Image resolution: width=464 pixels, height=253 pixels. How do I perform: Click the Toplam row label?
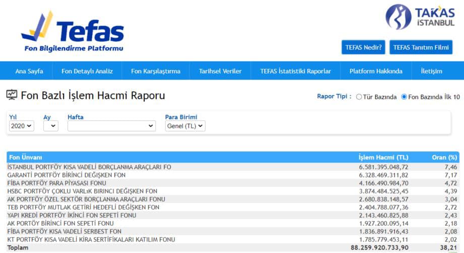(x=18, y=247)
